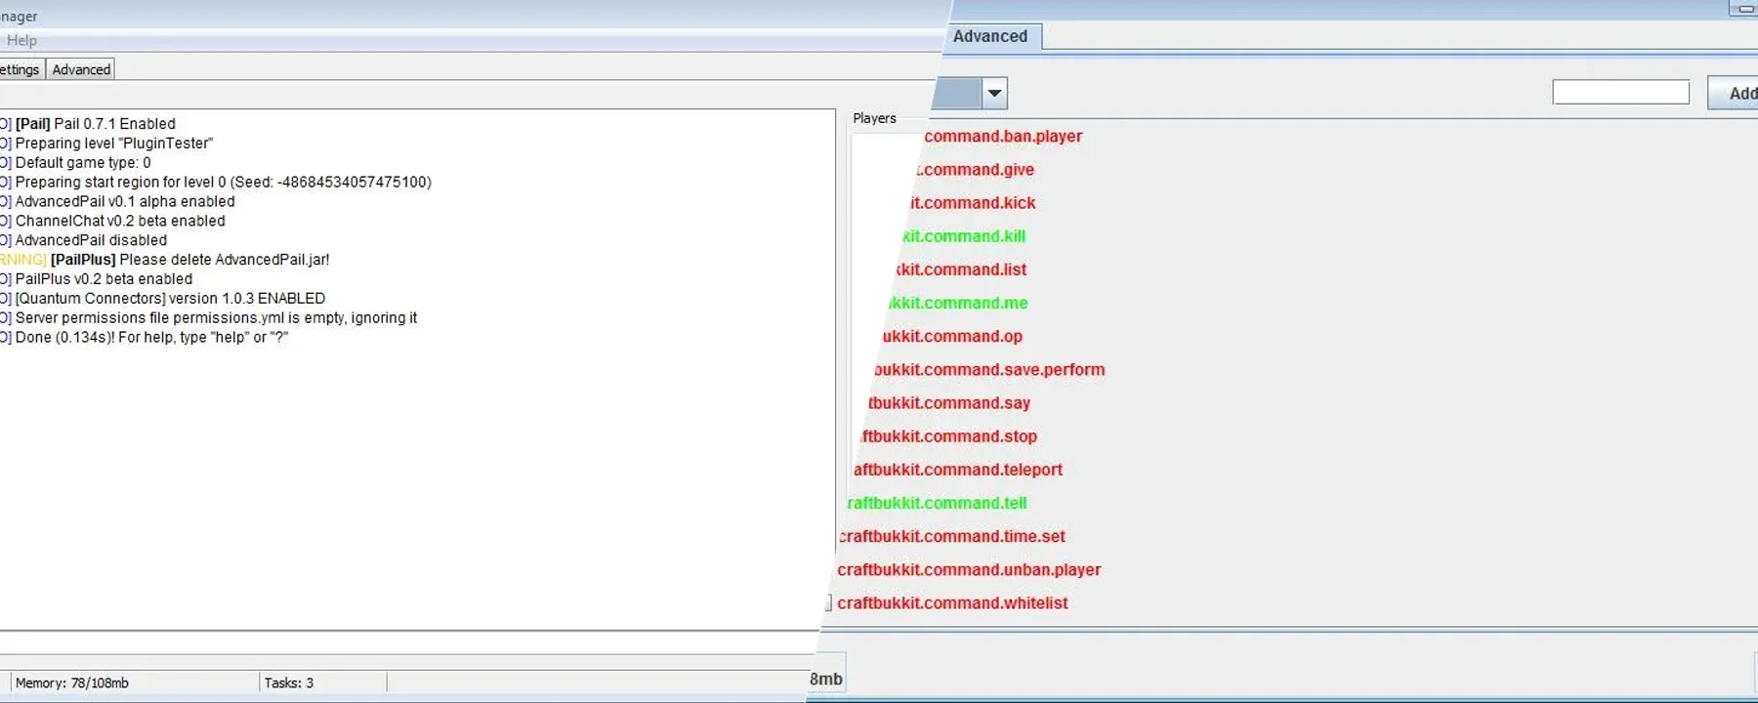Click the permission text input field

1620,92
